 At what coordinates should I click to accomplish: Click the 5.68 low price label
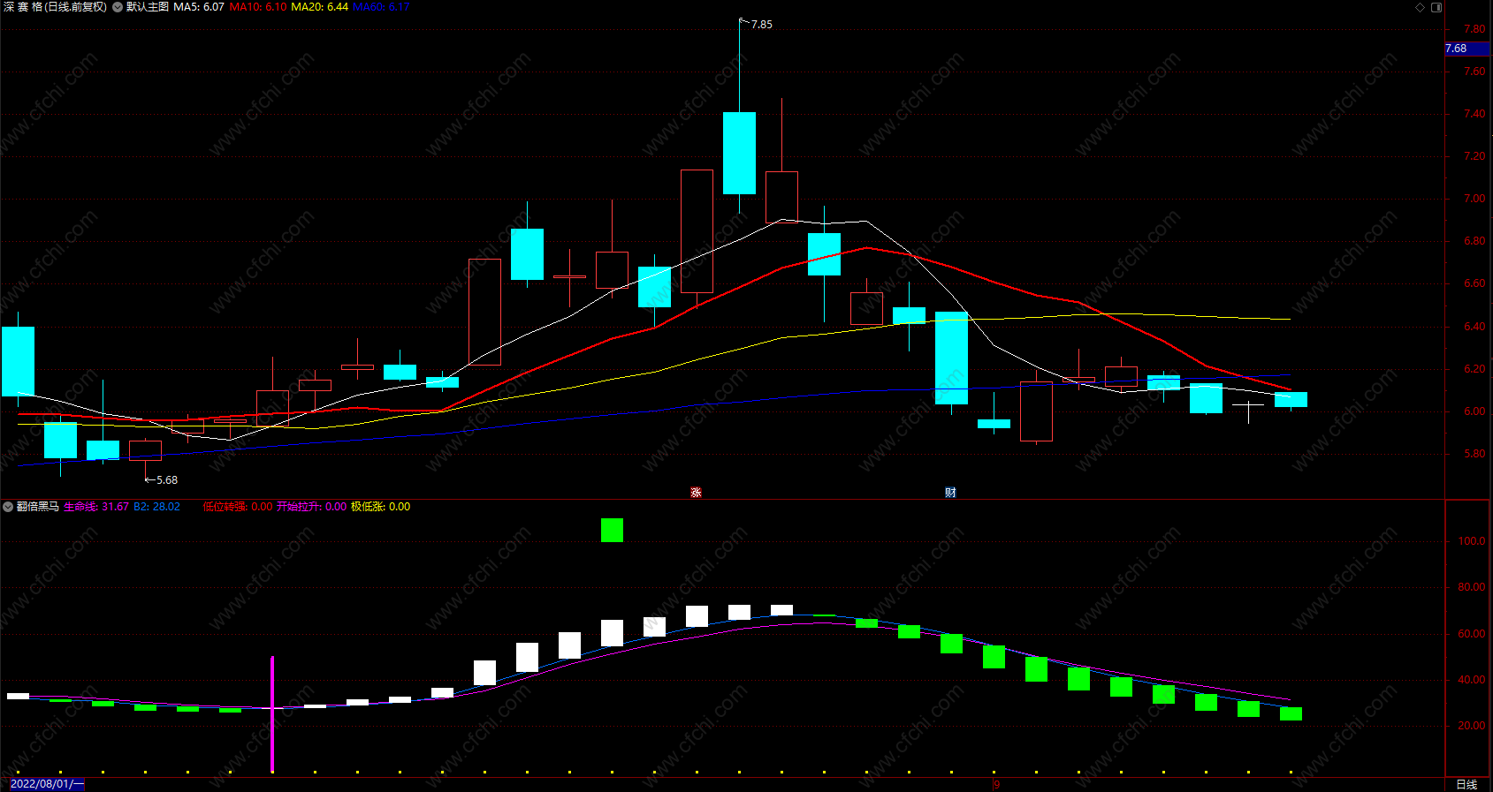point(166,480)
